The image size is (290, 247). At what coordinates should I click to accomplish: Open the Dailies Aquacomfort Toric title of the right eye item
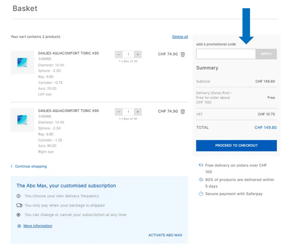pyautogui.click(x=69, y=111)
